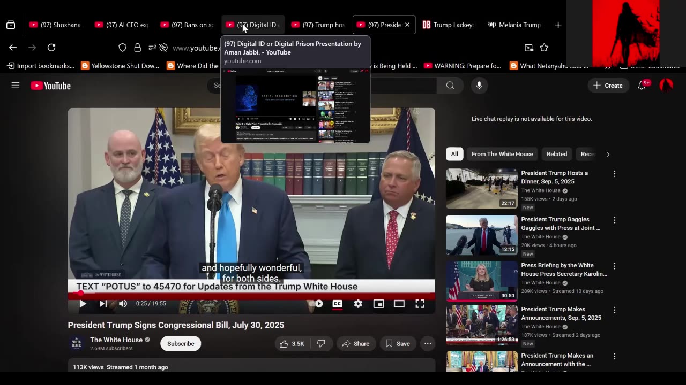Toggle the autoplay switch

316,304
